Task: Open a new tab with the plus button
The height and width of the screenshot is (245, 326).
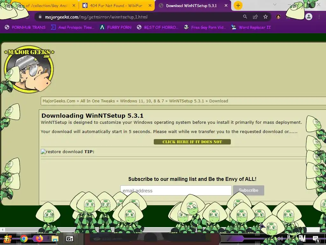Action: click(x=238, y=5)
